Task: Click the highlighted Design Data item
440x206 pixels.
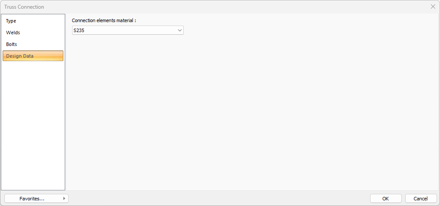Action: click(x=33, y=56)
